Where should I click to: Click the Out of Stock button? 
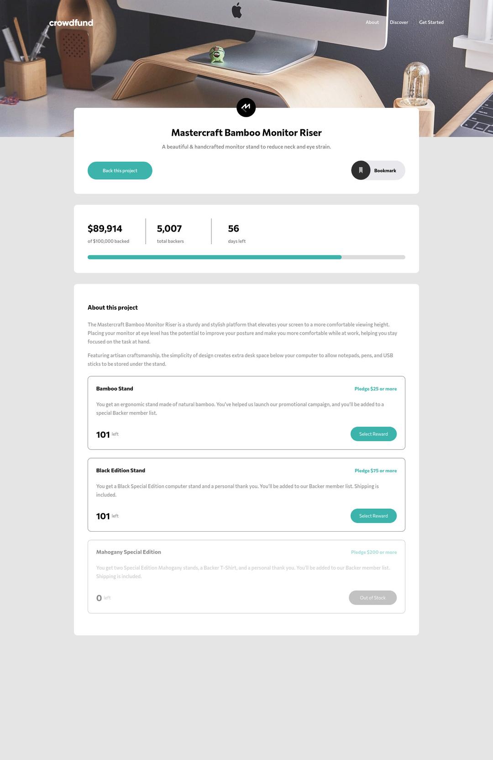pyautogui.click(x=372, y=597)
